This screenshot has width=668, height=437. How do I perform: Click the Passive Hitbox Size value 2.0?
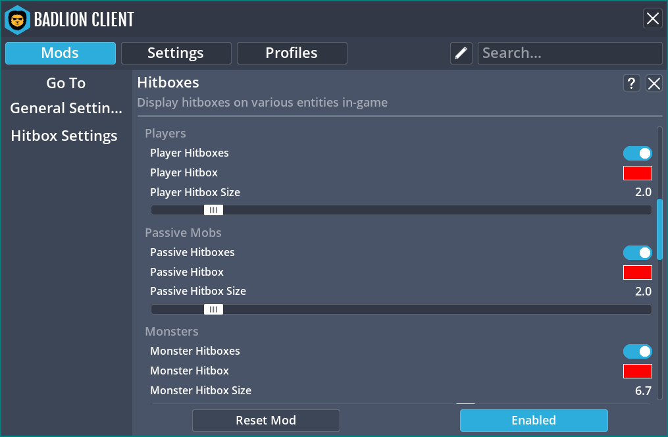[643, 292]
